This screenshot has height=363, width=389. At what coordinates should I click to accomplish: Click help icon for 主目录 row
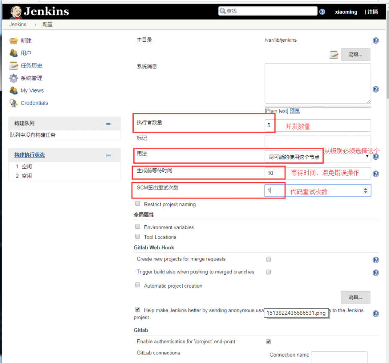(376, 40)
